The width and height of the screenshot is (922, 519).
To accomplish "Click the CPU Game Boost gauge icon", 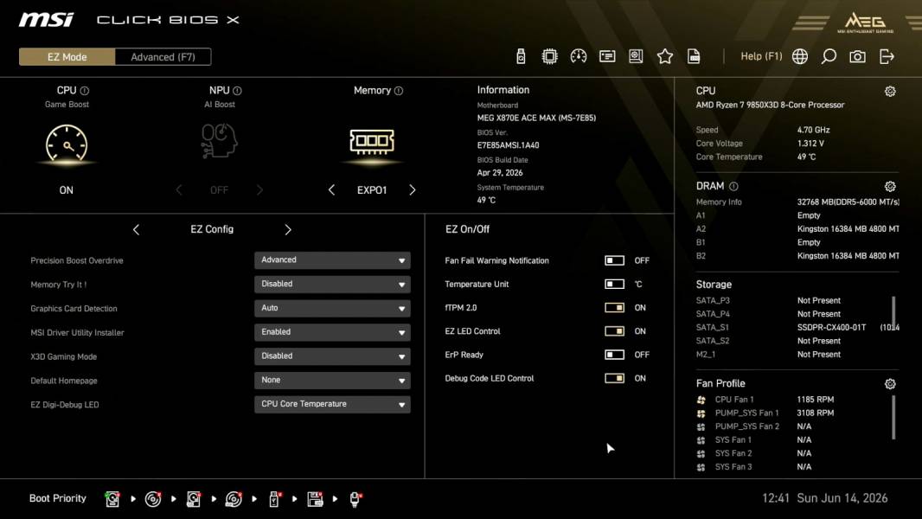I will click(67, 144).
